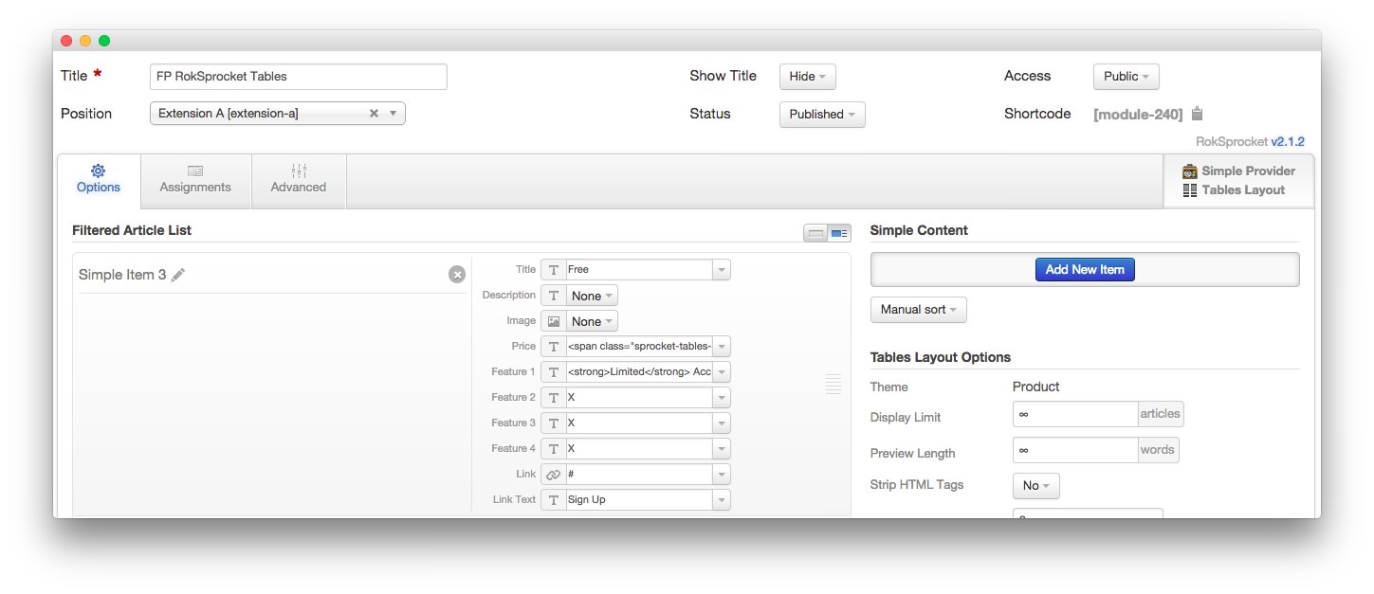Click the Price span class text field
This screenshot has height=594, width=1374.
coord(639,347)
